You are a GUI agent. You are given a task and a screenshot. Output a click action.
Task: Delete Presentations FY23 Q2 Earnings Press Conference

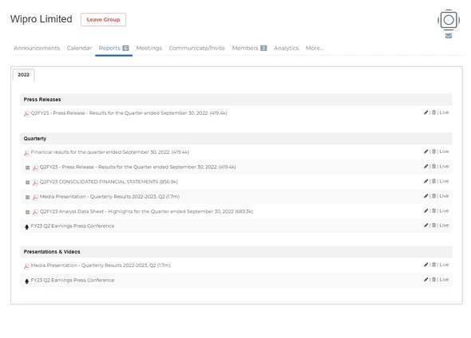(x=433, y=280)
